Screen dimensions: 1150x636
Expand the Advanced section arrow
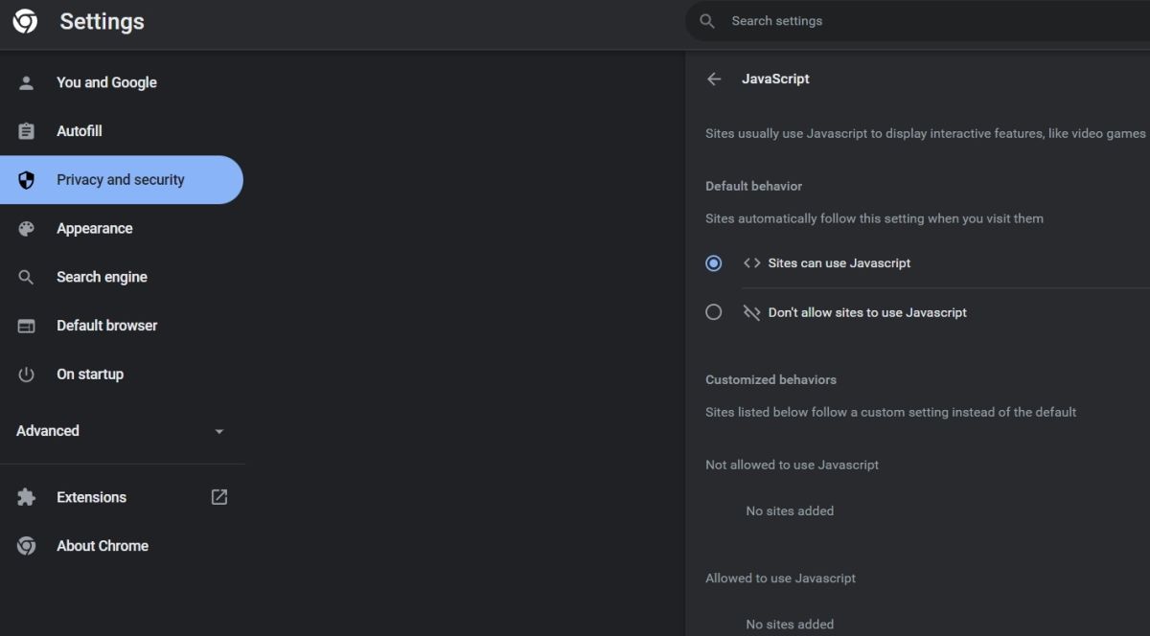click(219, 432)
